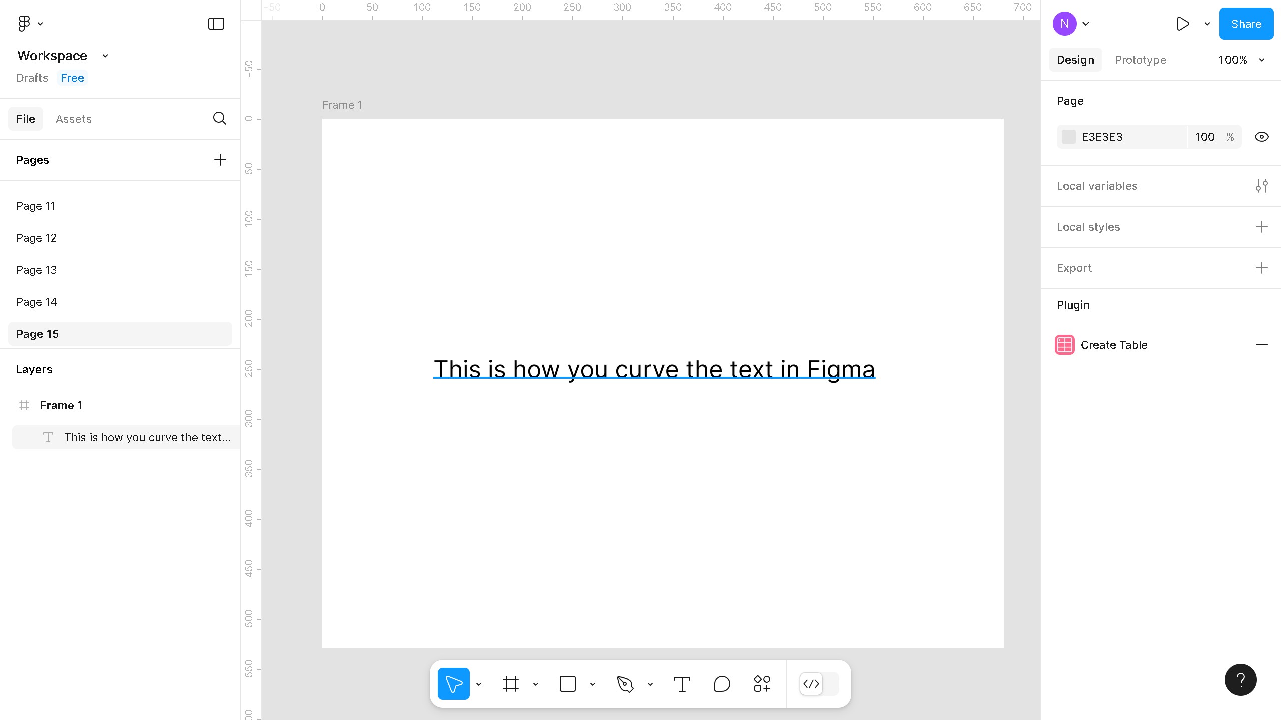This screenshot has height=720, width=1281.
Task: Open local variables settings icon
Action: pos(1261,186)
